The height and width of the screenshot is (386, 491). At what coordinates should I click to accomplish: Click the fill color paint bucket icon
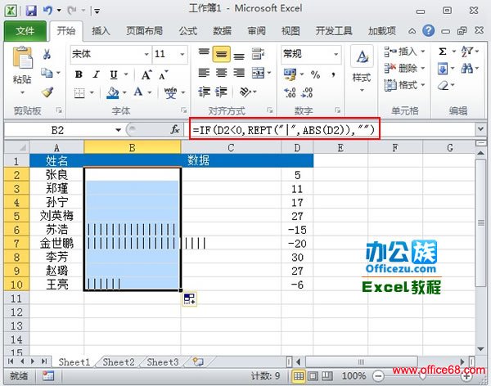(x=113, y=93)
